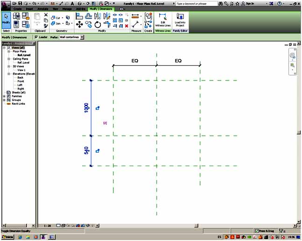Expand the Families tree node

coord(4,96)
